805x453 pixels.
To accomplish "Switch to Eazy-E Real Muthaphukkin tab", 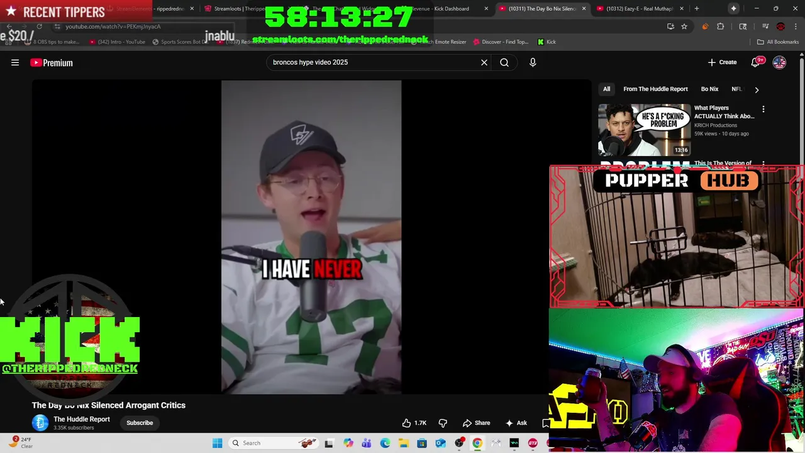I will click(639, 9).
